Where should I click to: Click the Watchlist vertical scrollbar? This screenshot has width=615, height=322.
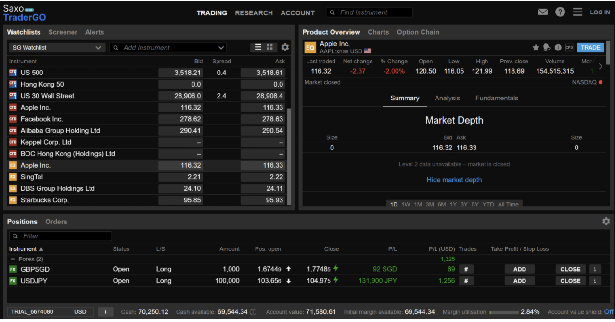(x=289, y=156)
